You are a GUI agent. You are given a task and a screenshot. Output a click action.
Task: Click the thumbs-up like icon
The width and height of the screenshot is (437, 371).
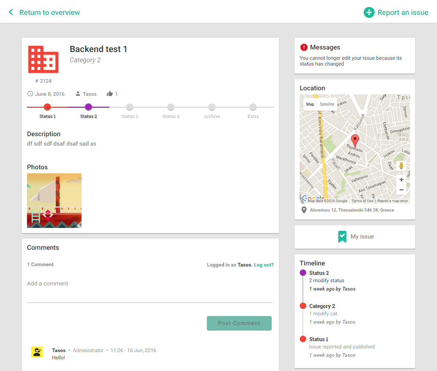[110, 94]
